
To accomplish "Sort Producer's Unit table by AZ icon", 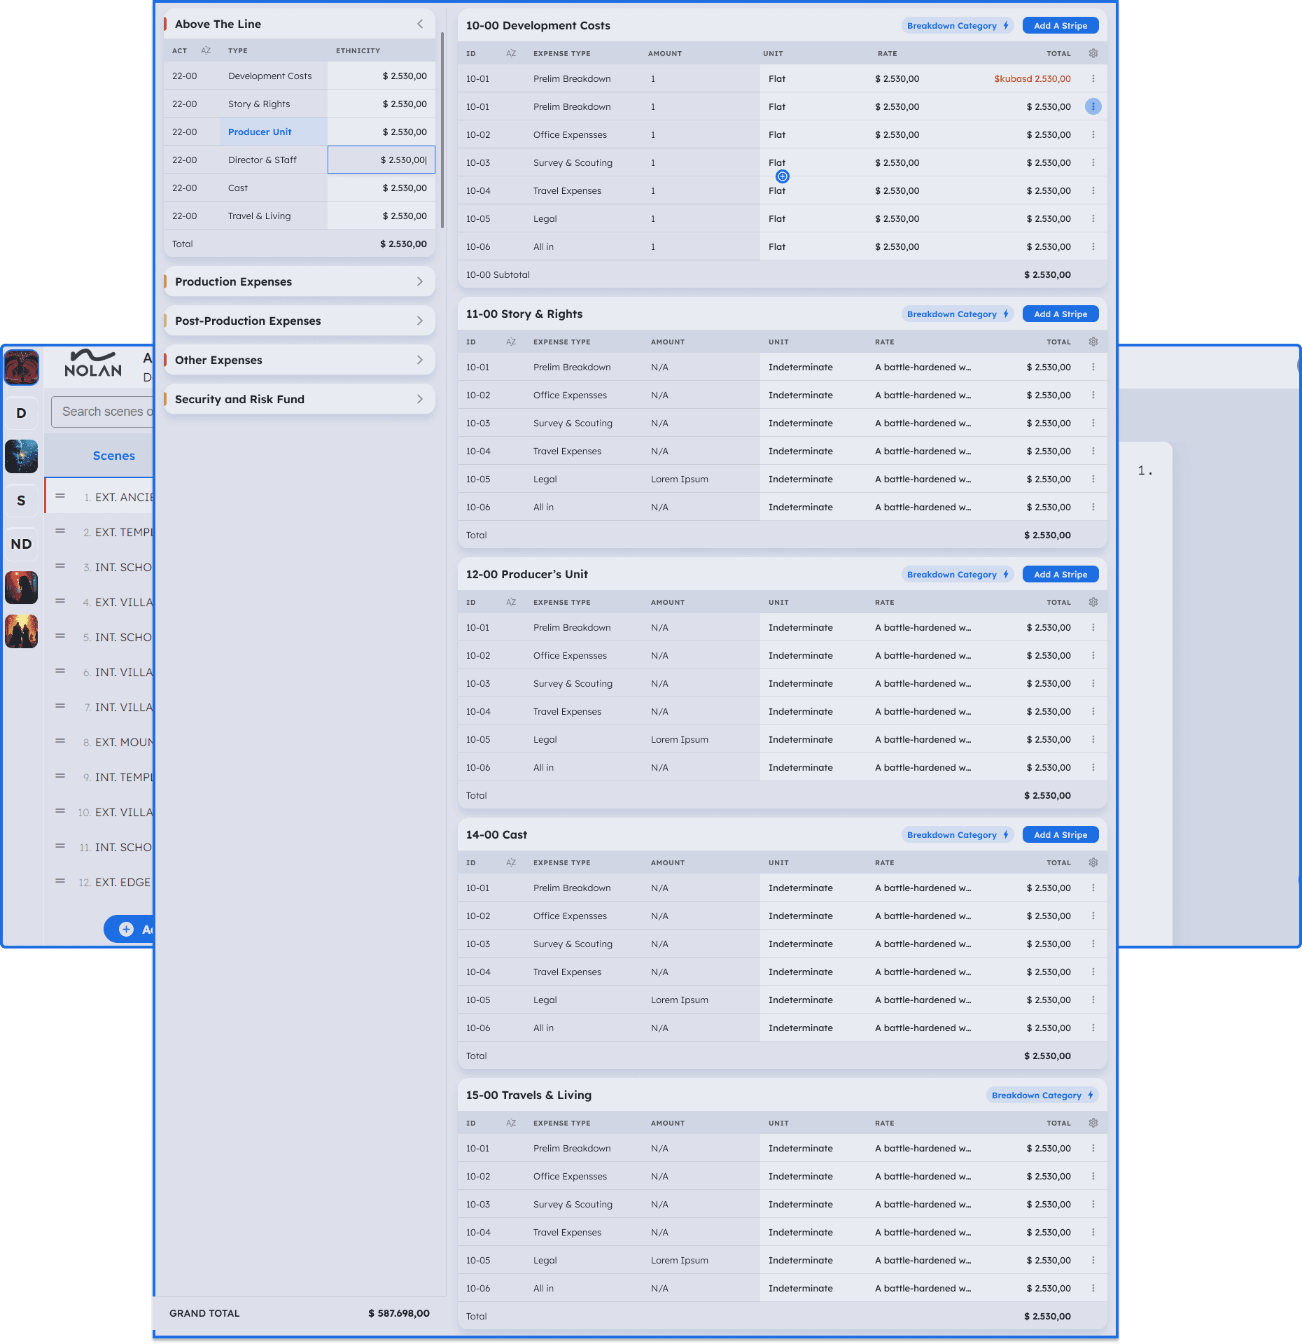I will pos(511,602).
